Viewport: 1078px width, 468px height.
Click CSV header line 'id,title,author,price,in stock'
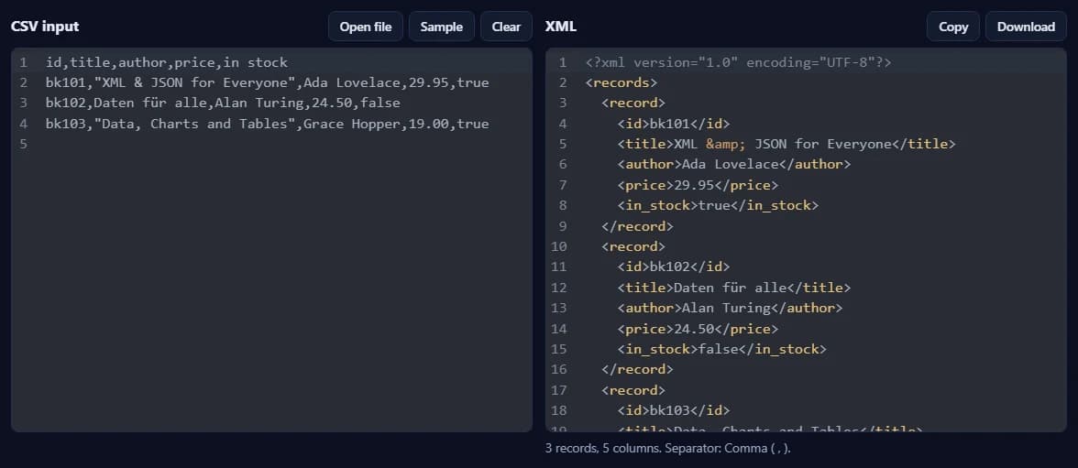[x=167, y=62]
